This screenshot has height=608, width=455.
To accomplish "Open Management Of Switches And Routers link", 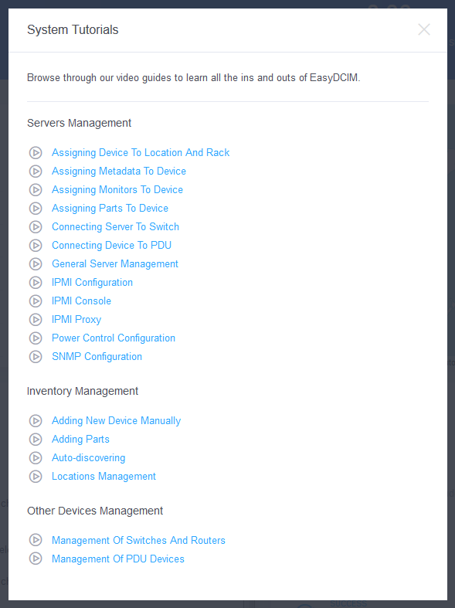I will pyautogui.click(x=139, y=540).
